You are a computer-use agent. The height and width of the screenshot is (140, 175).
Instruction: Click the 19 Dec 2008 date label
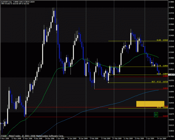50,139
